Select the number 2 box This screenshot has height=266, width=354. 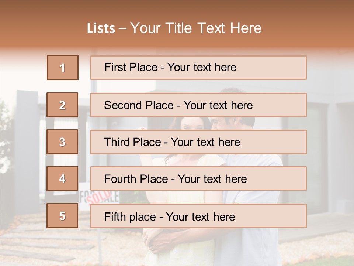[62, 105]
